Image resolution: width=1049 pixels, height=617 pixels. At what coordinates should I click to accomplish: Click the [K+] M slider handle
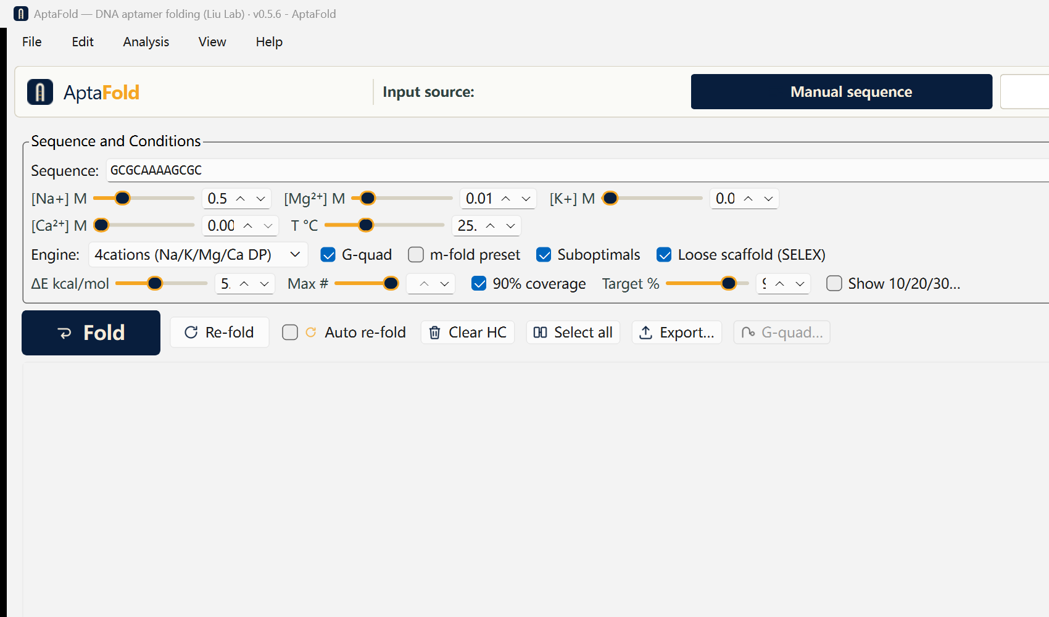click(610, 198)
